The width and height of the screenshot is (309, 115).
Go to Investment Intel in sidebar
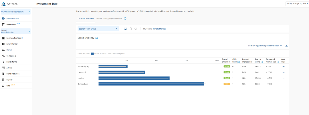pyautogui.click(x=13, y=19)
